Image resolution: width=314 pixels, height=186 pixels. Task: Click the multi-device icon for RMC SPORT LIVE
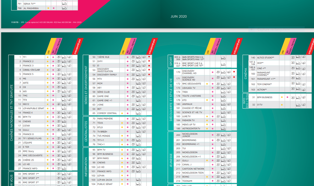point(223,65)
